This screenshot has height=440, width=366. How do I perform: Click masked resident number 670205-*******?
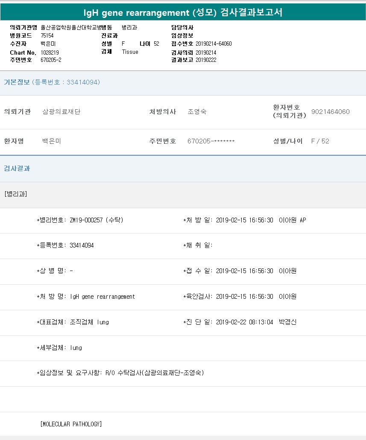pyautogui.click(x=211, y=141)
